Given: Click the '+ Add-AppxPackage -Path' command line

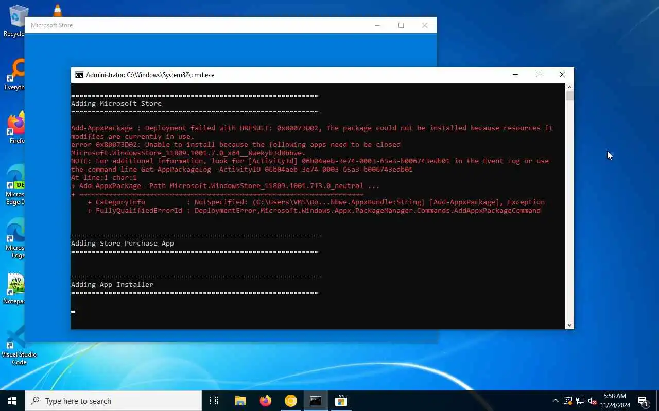Looking at the screenshot, I should (x=226, y=186).
